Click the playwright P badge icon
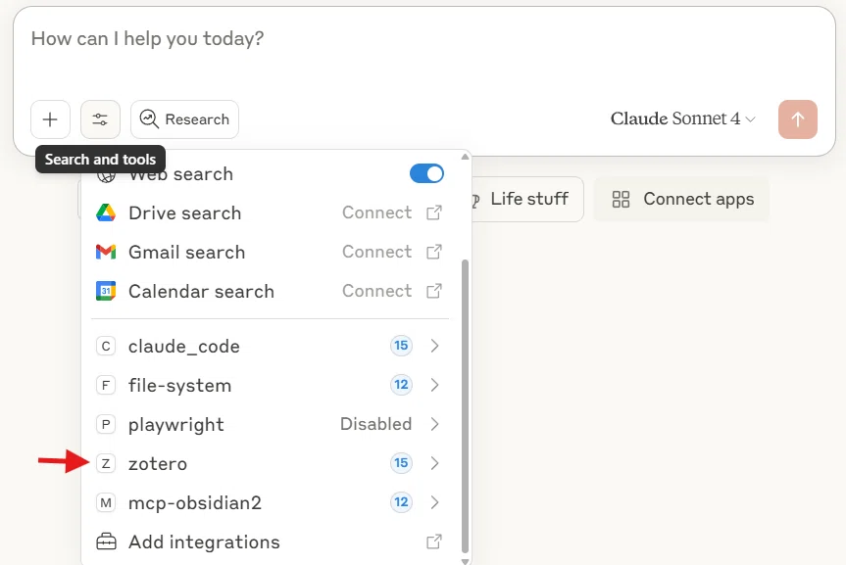Image resolution: width=846 pixels, height=565 pixels. click(106, 424)
